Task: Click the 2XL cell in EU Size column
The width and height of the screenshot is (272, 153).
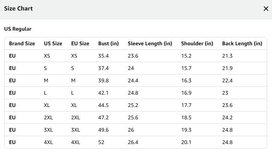Action: click(x=75, y=117)
